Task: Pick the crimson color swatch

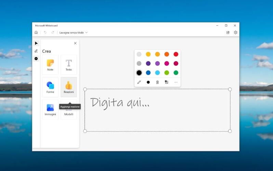Action: click(176, 63)
